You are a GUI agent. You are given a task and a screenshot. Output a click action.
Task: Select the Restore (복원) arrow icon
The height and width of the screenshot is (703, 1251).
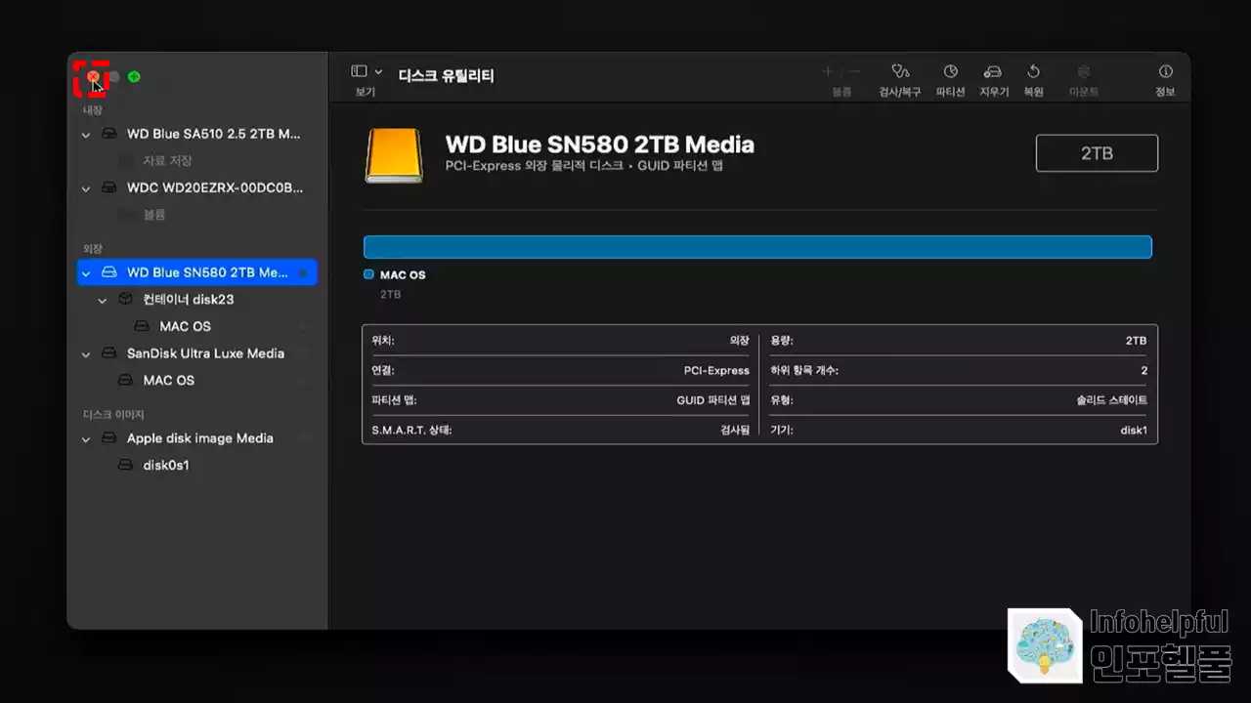click(1033, 72)
